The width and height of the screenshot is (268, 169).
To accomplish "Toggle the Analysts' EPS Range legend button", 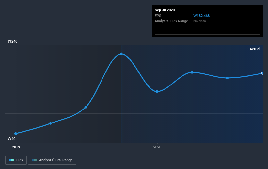I will point(52,160).
